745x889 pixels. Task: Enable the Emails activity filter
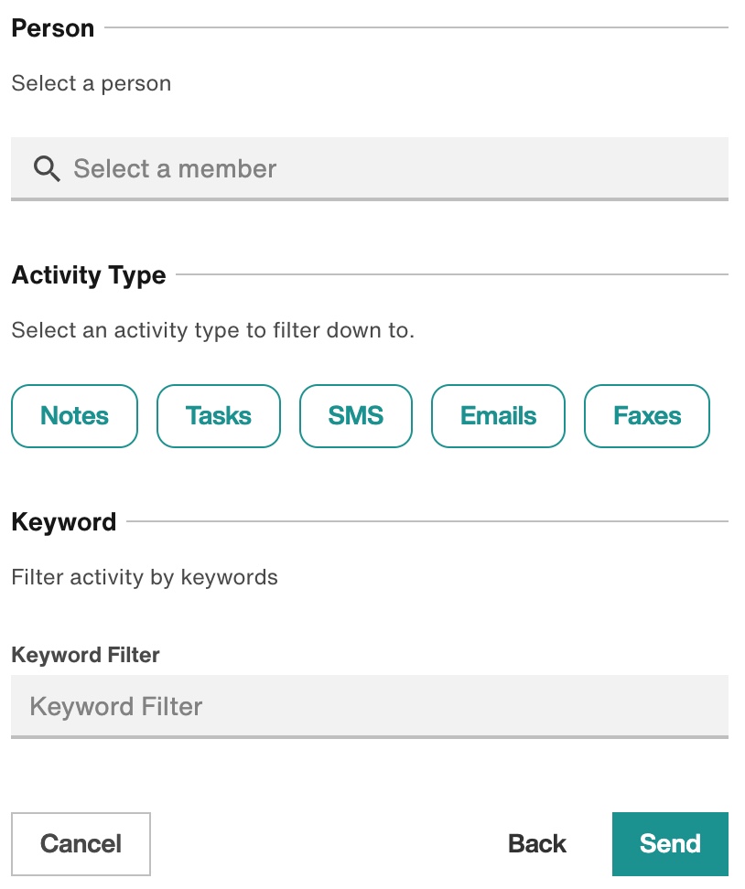(498, 416)
